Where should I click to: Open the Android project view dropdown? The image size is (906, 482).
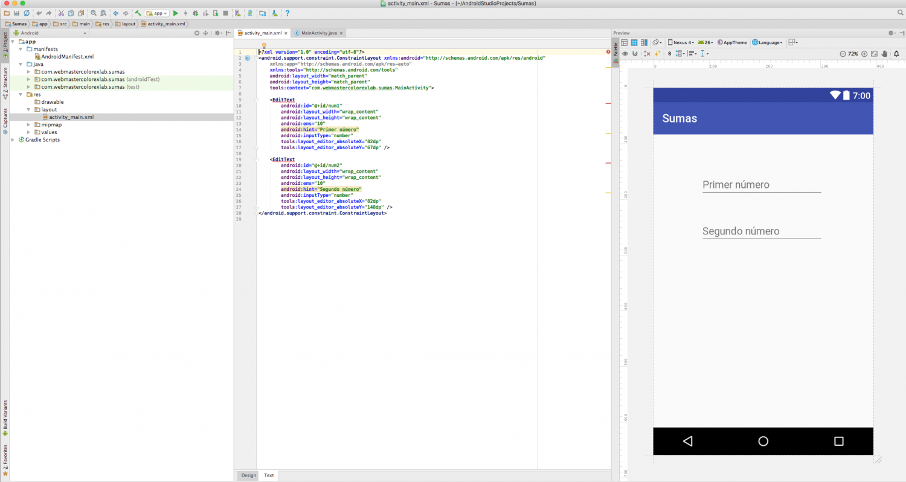point(50,33)
